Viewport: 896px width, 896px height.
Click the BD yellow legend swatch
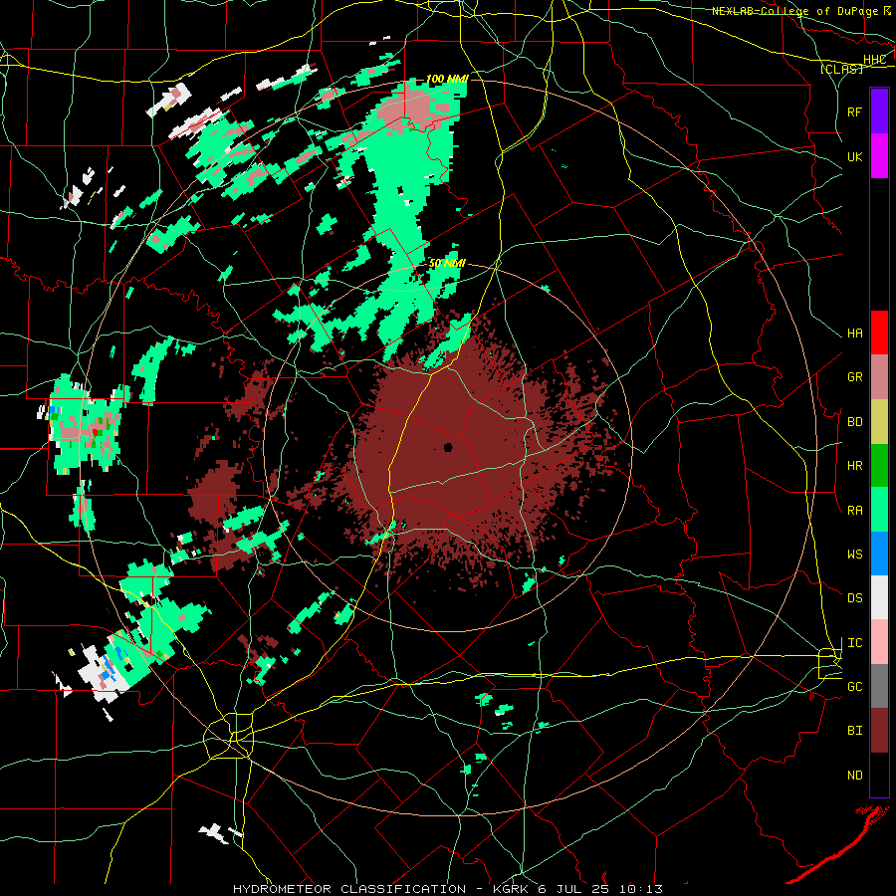[x=879, y=421]
